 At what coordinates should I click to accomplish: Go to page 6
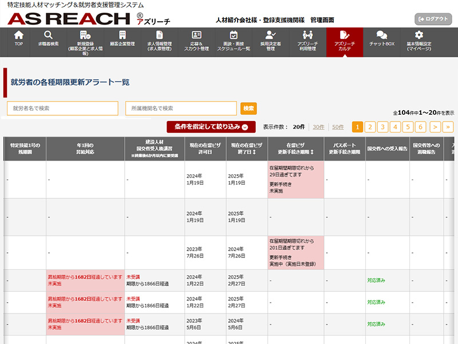[421, 127]
